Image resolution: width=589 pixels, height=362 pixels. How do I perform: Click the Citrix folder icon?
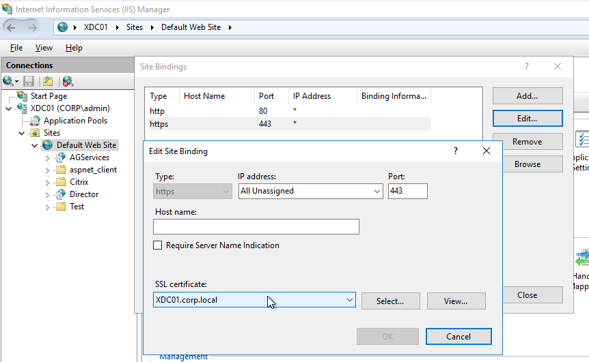click(x=61, y=182)
